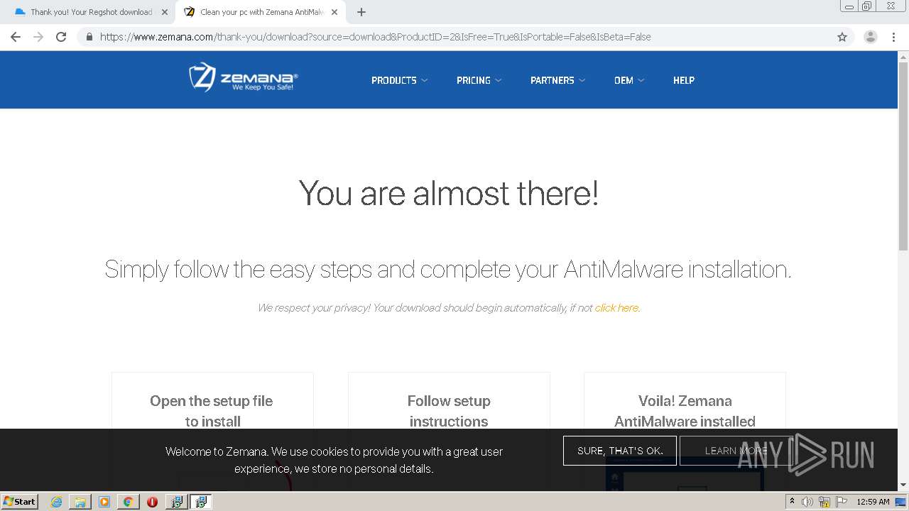Click 'Voila! Zemana AntiMalware installed' heading

pos(685,411)
